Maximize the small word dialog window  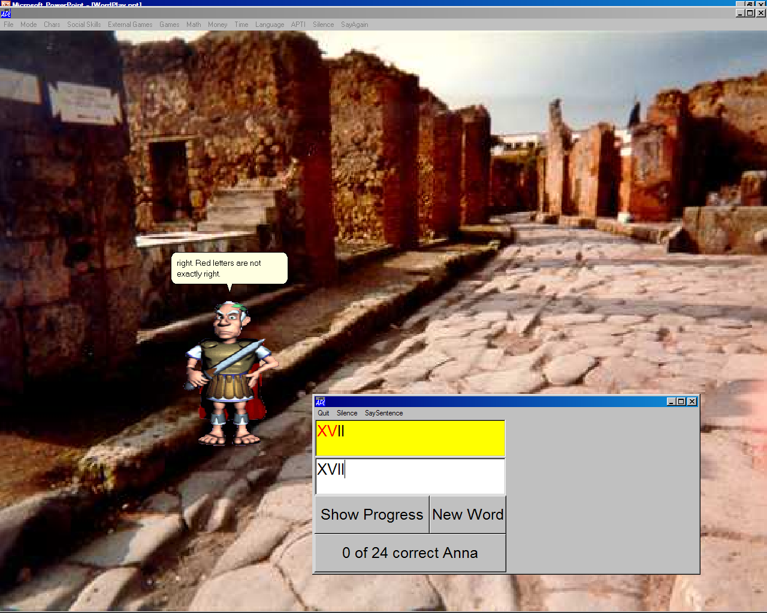[x=681, y=402]
